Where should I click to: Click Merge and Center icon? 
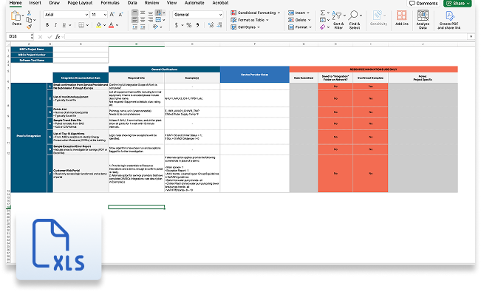point(158,20)
